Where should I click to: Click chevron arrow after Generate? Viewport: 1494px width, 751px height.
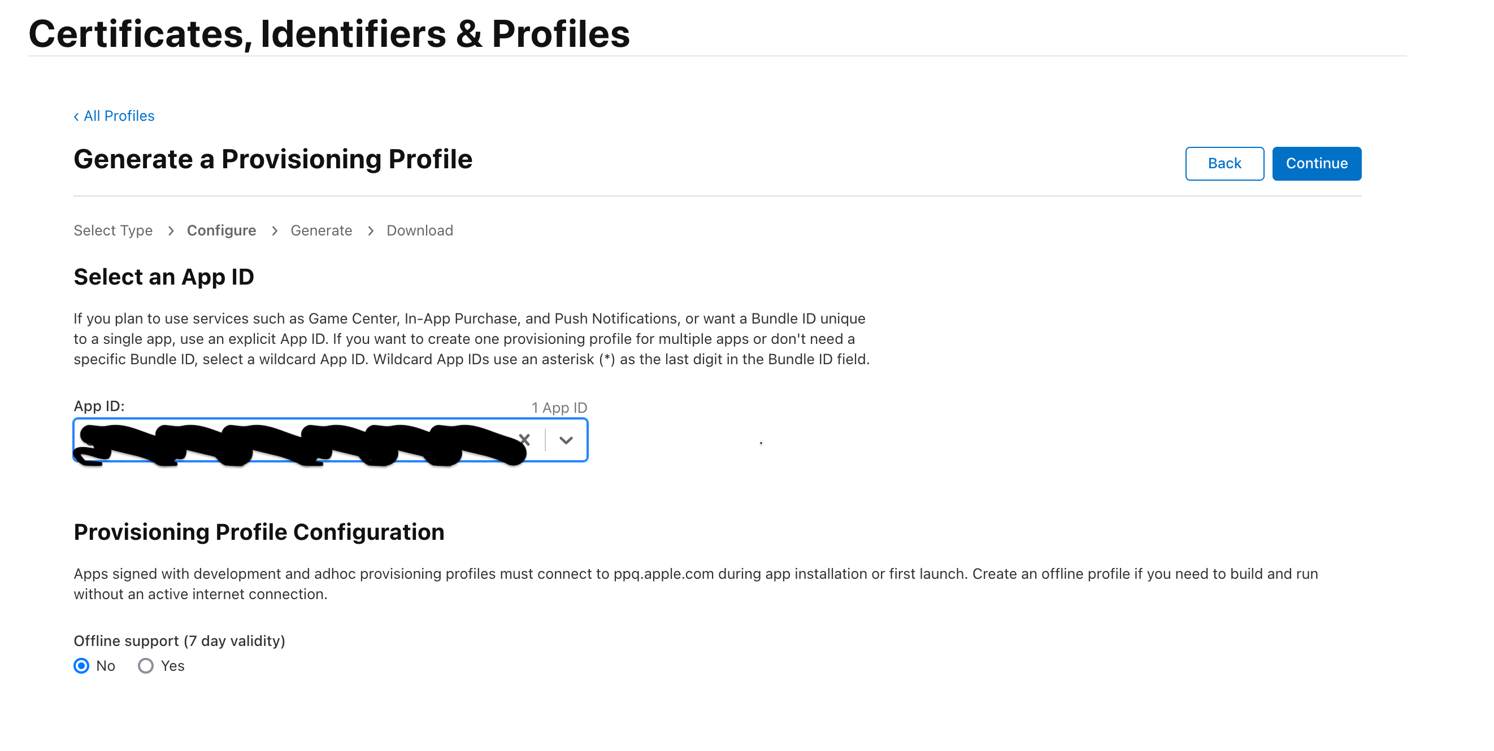pos(371,230)
